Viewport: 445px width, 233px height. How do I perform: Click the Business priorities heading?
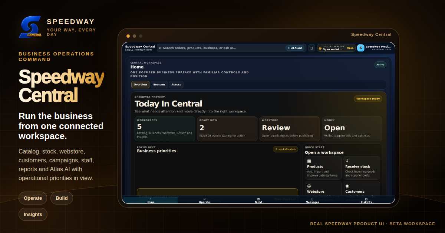tap(156, 151)
